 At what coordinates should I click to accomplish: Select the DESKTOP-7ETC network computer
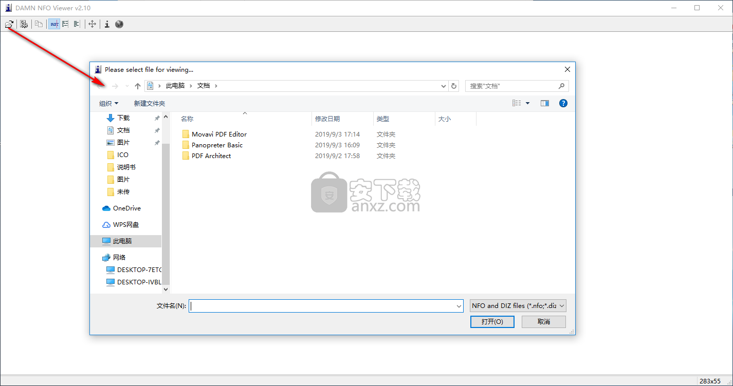tap(139, 269)
